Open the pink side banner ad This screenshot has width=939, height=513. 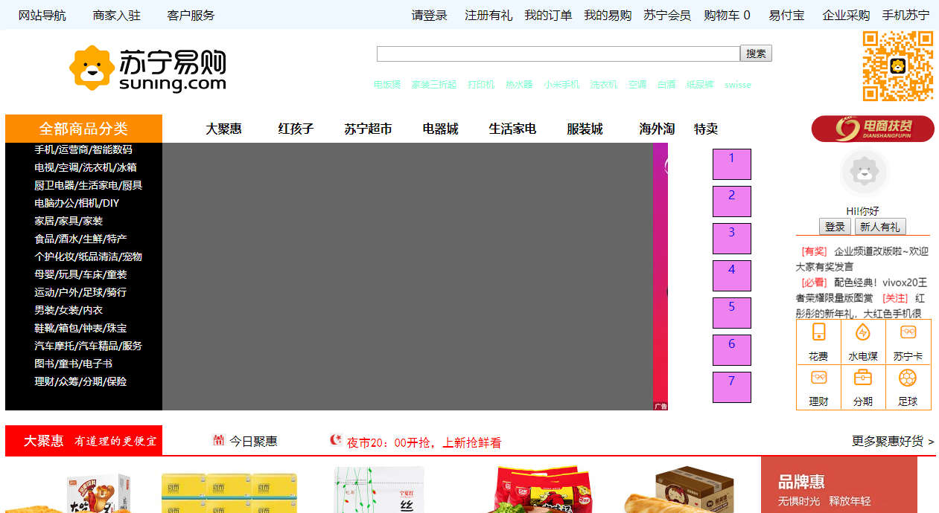(x=661, y=277)
